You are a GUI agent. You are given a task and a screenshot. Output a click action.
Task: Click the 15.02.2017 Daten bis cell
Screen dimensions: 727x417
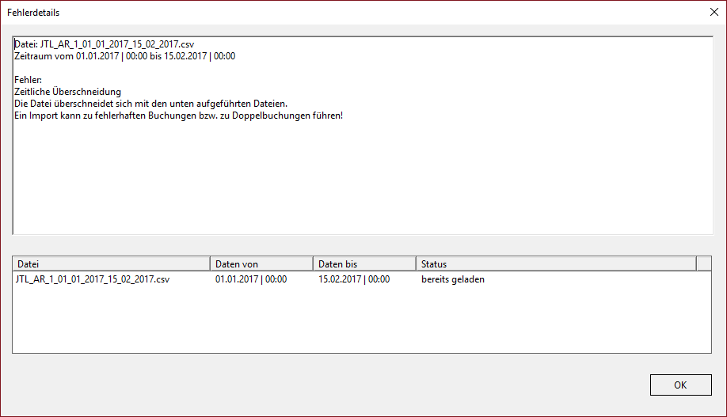coord(353,279)
